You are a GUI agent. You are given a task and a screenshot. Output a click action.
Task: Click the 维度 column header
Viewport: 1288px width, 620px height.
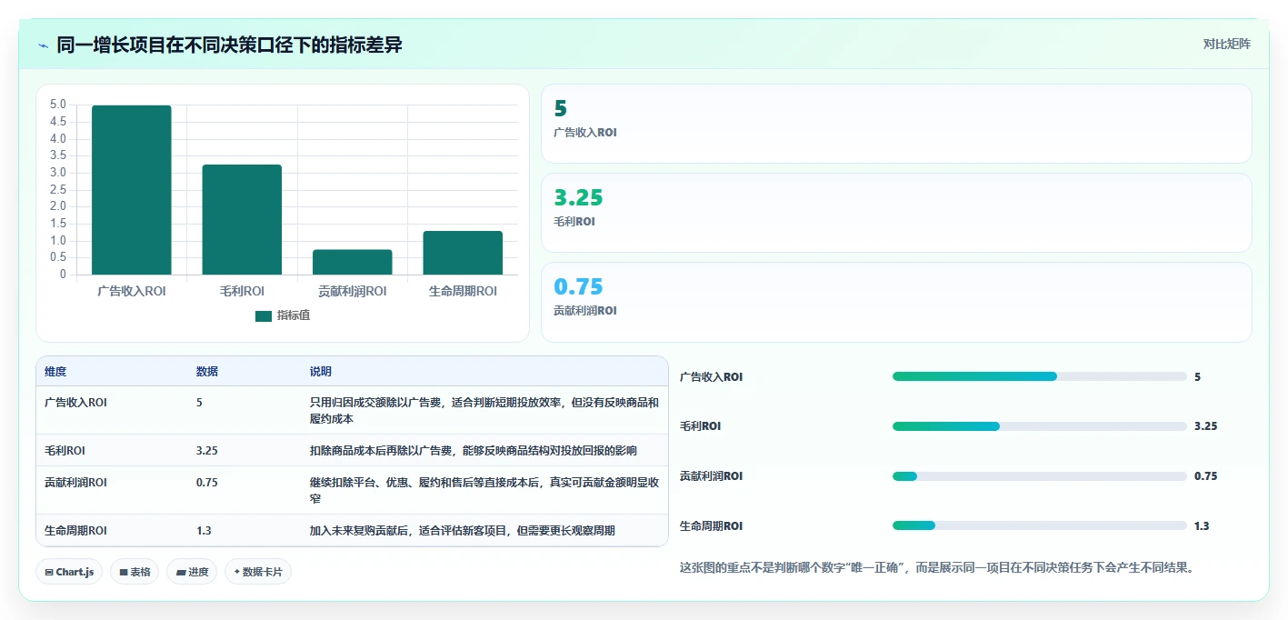point(55,372)
